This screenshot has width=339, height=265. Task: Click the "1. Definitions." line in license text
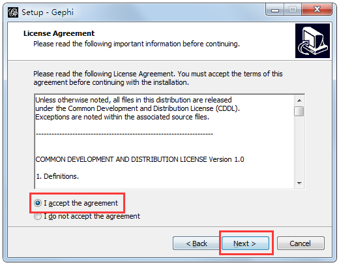(57, 176)
